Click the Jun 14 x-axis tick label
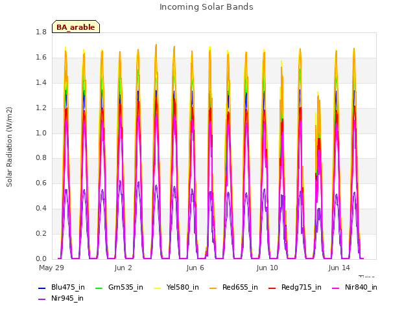The width and height of the screenshot is (415, 311). [339, 268]
